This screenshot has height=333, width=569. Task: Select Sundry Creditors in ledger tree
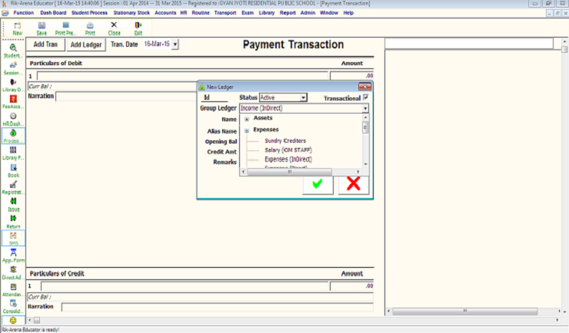(x=285, y=141)
